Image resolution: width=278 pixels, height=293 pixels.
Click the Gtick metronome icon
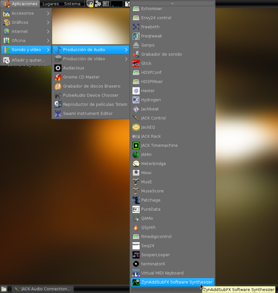(136, 63)
